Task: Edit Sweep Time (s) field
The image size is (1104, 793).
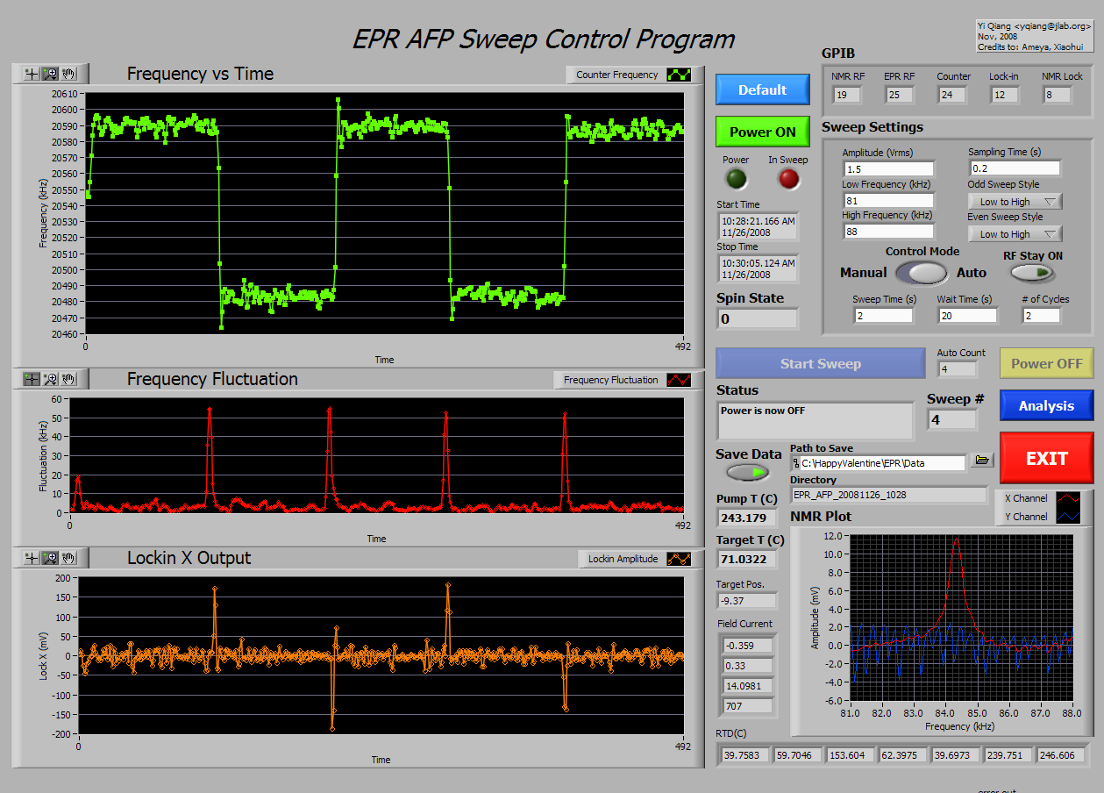Action: click(x=883, y=316)
